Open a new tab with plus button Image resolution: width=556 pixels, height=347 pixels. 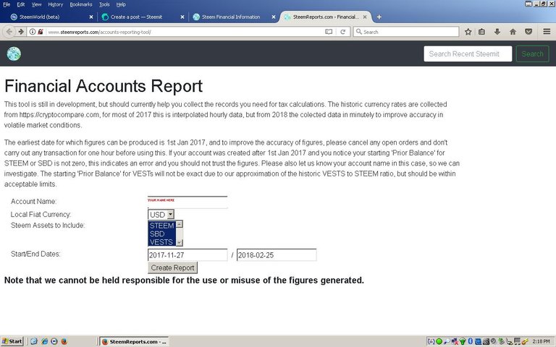point(379,17)
